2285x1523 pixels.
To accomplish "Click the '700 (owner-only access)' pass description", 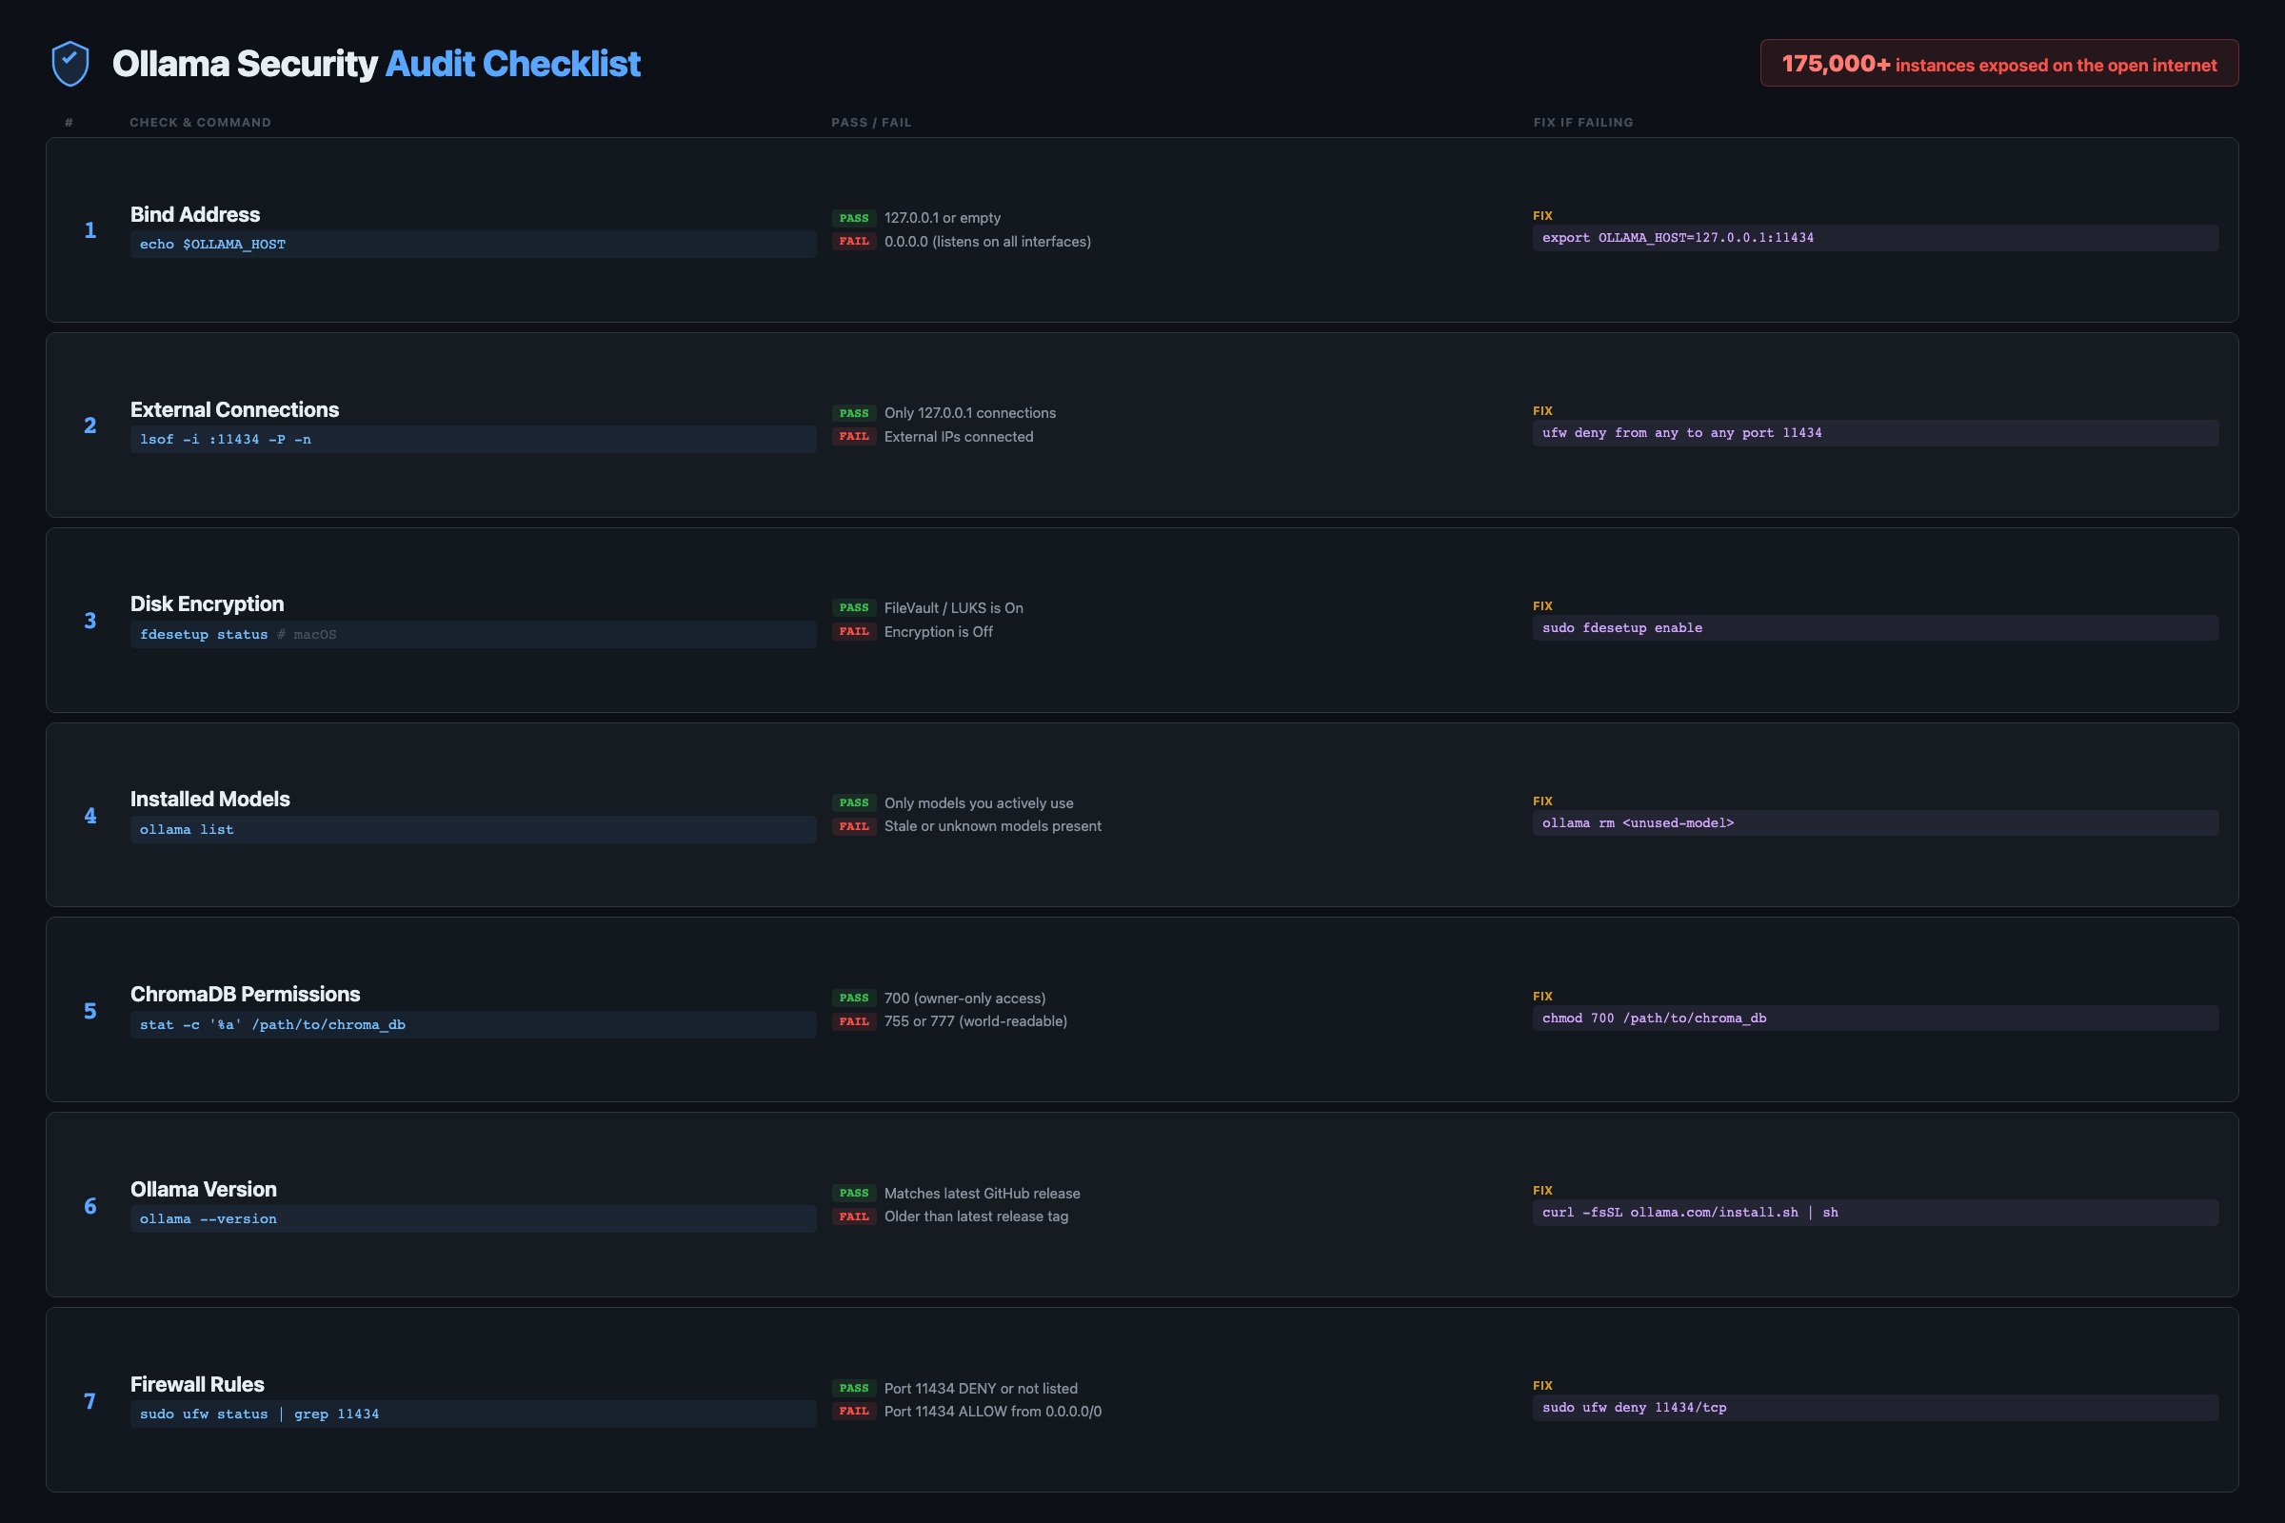I will [964, 999].
